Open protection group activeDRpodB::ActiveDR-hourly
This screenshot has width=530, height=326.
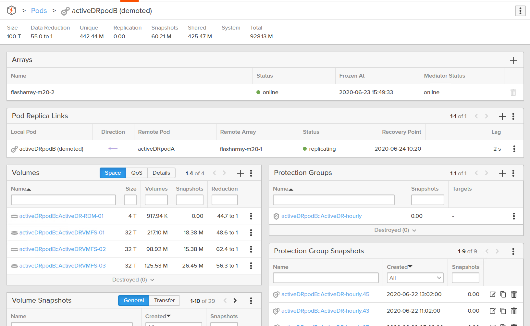point(321,216)
